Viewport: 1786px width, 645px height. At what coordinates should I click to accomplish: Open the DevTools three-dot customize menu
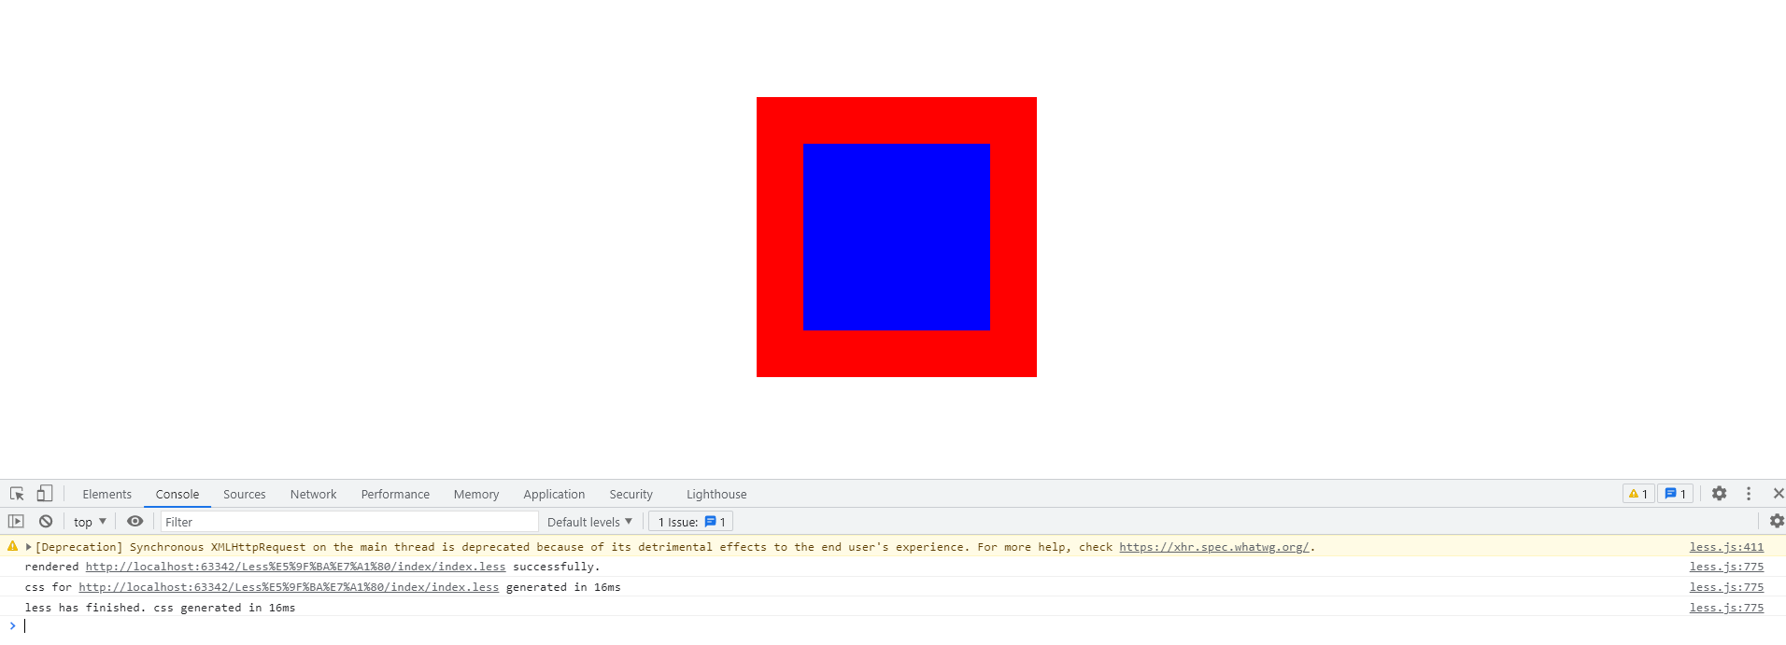(x=1749, y=494)
